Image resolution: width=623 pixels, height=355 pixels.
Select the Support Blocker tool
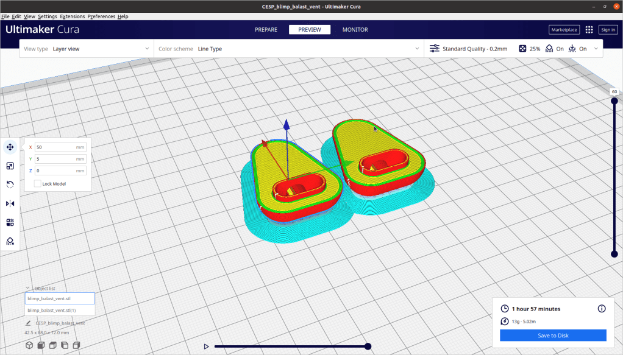(x=10, y=241)
